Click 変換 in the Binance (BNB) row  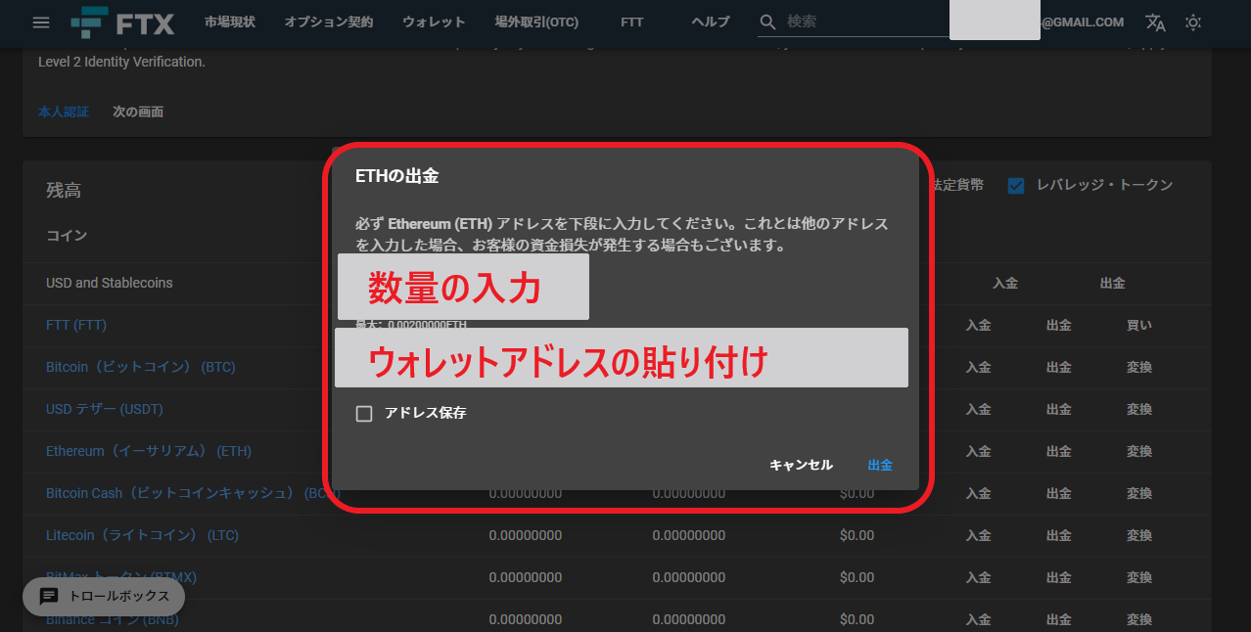[x=1139, y=619]
